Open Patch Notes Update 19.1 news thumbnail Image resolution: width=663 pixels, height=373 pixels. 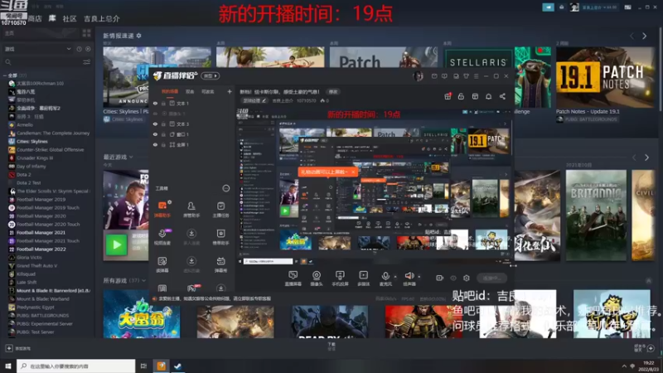[605, 77]
